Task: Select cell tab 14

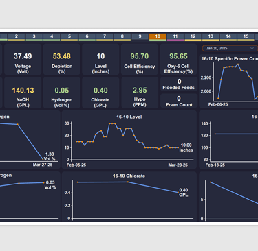Action: [228, 36]
